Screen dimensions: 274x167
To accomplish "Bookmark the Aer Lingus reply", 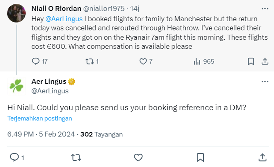I will pyautogui.click(x=200, y=157).
